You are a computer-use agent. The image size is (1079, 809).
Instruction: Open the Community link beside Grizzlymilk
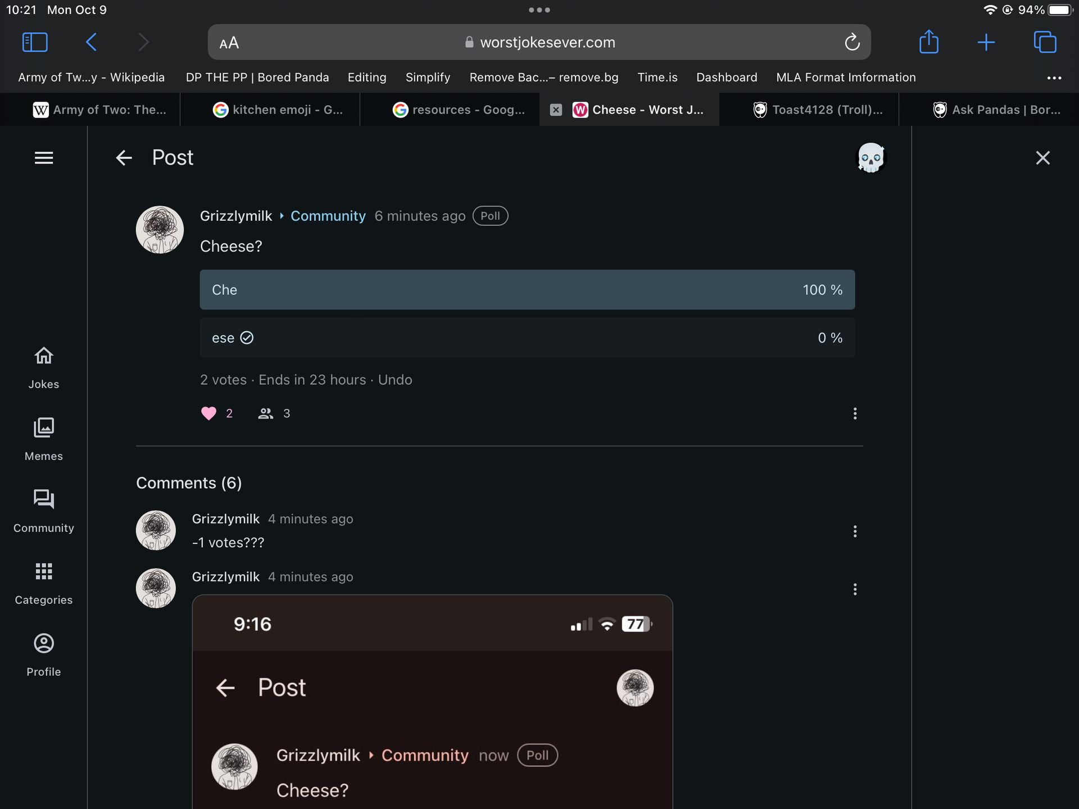tap(328, 216)
